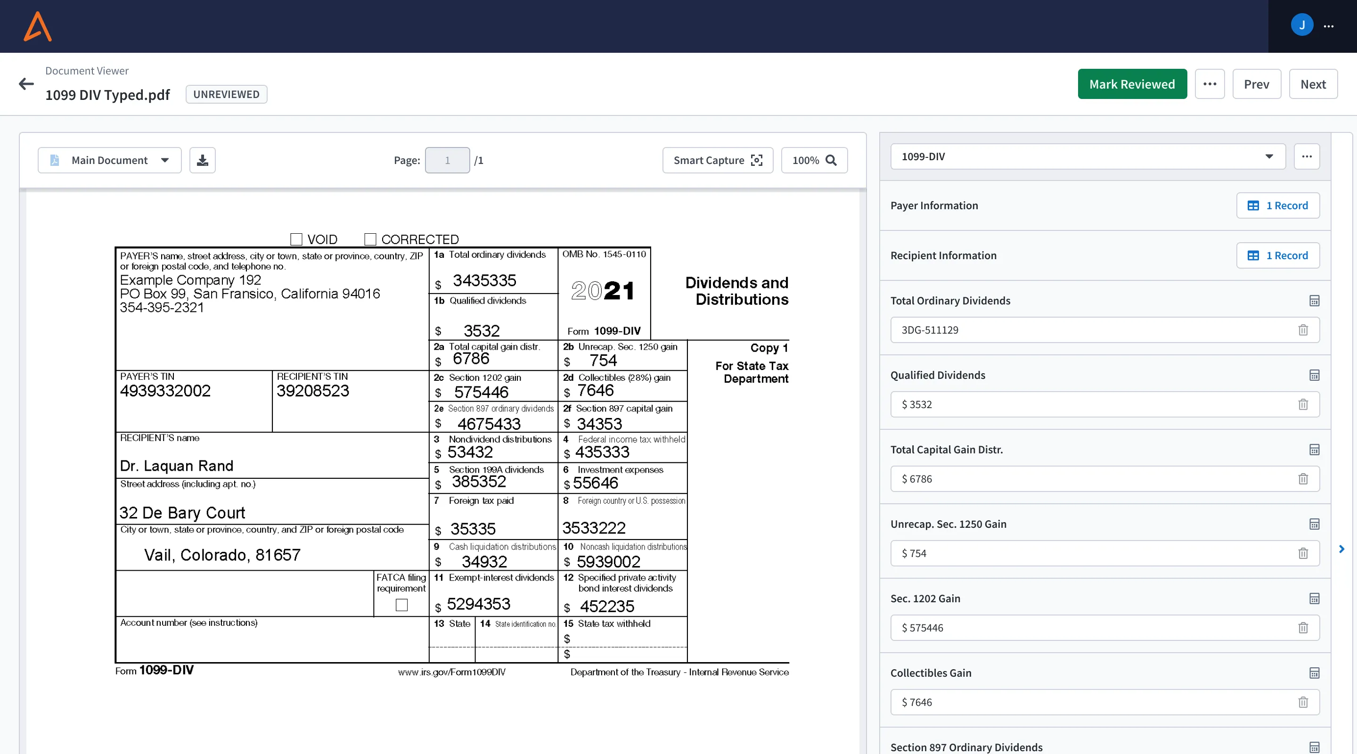Open the user avatar J menu
Image resolution: width=1357 pixels, height=754 pixels.
(1302, 25)
